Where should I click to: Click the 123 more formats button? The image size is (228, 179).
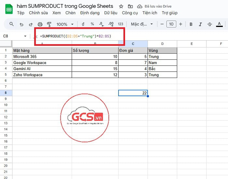point(121,24)
